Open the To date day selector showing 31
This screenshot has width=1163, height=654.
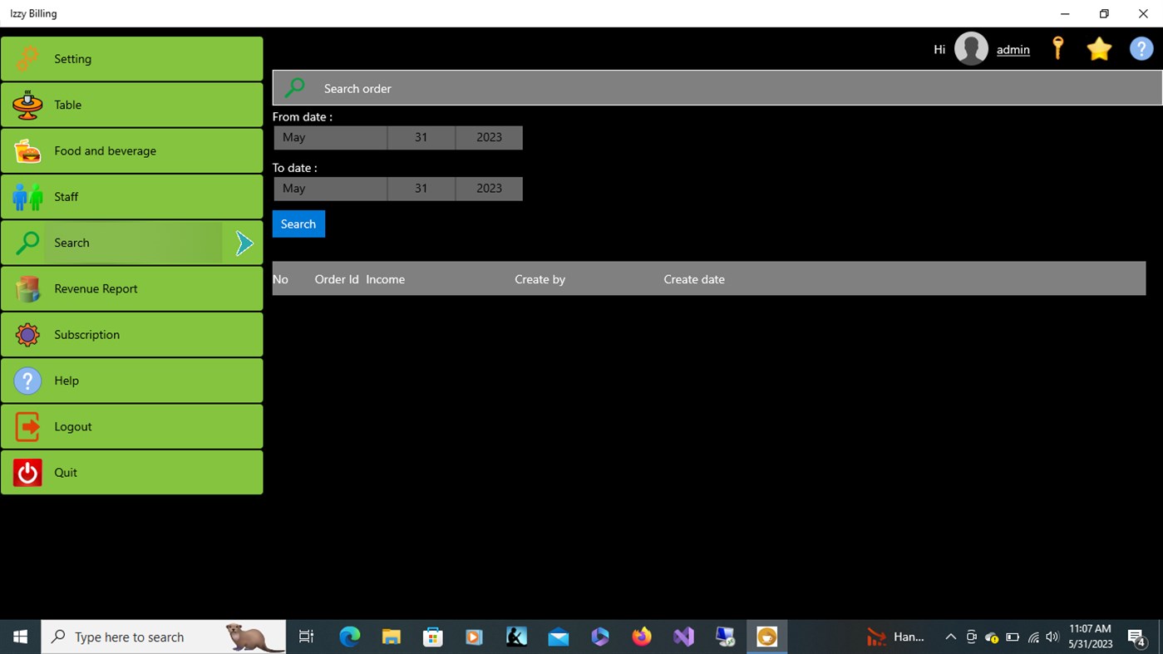[421, 188]
